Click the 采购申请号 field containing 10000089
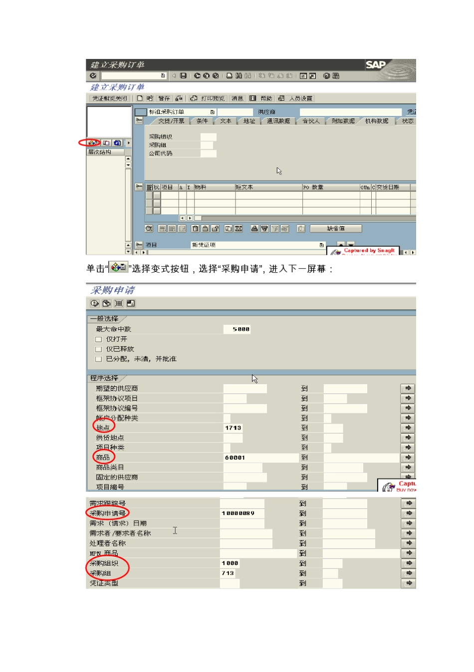Viewport: 474px width, 672px height. coord(242,513)
